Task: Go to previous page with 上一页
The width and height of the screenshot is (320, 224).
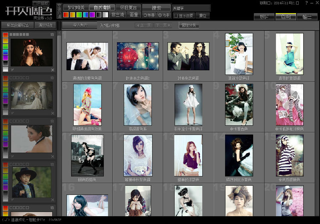Action: (x=144, y=26)
